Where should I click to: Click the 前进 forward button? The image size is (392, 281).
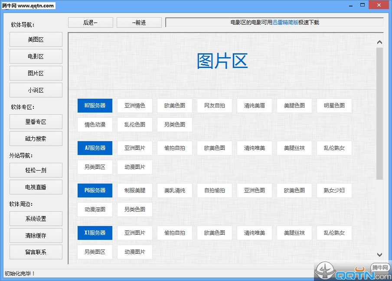tap(139, 23)
